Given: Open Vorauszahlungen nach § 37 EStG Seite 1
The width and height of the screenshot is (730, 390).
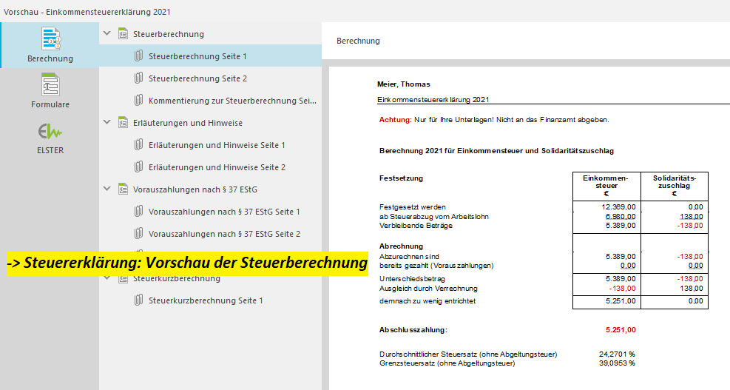Looking at the screenshot, I should click(224, 212).
